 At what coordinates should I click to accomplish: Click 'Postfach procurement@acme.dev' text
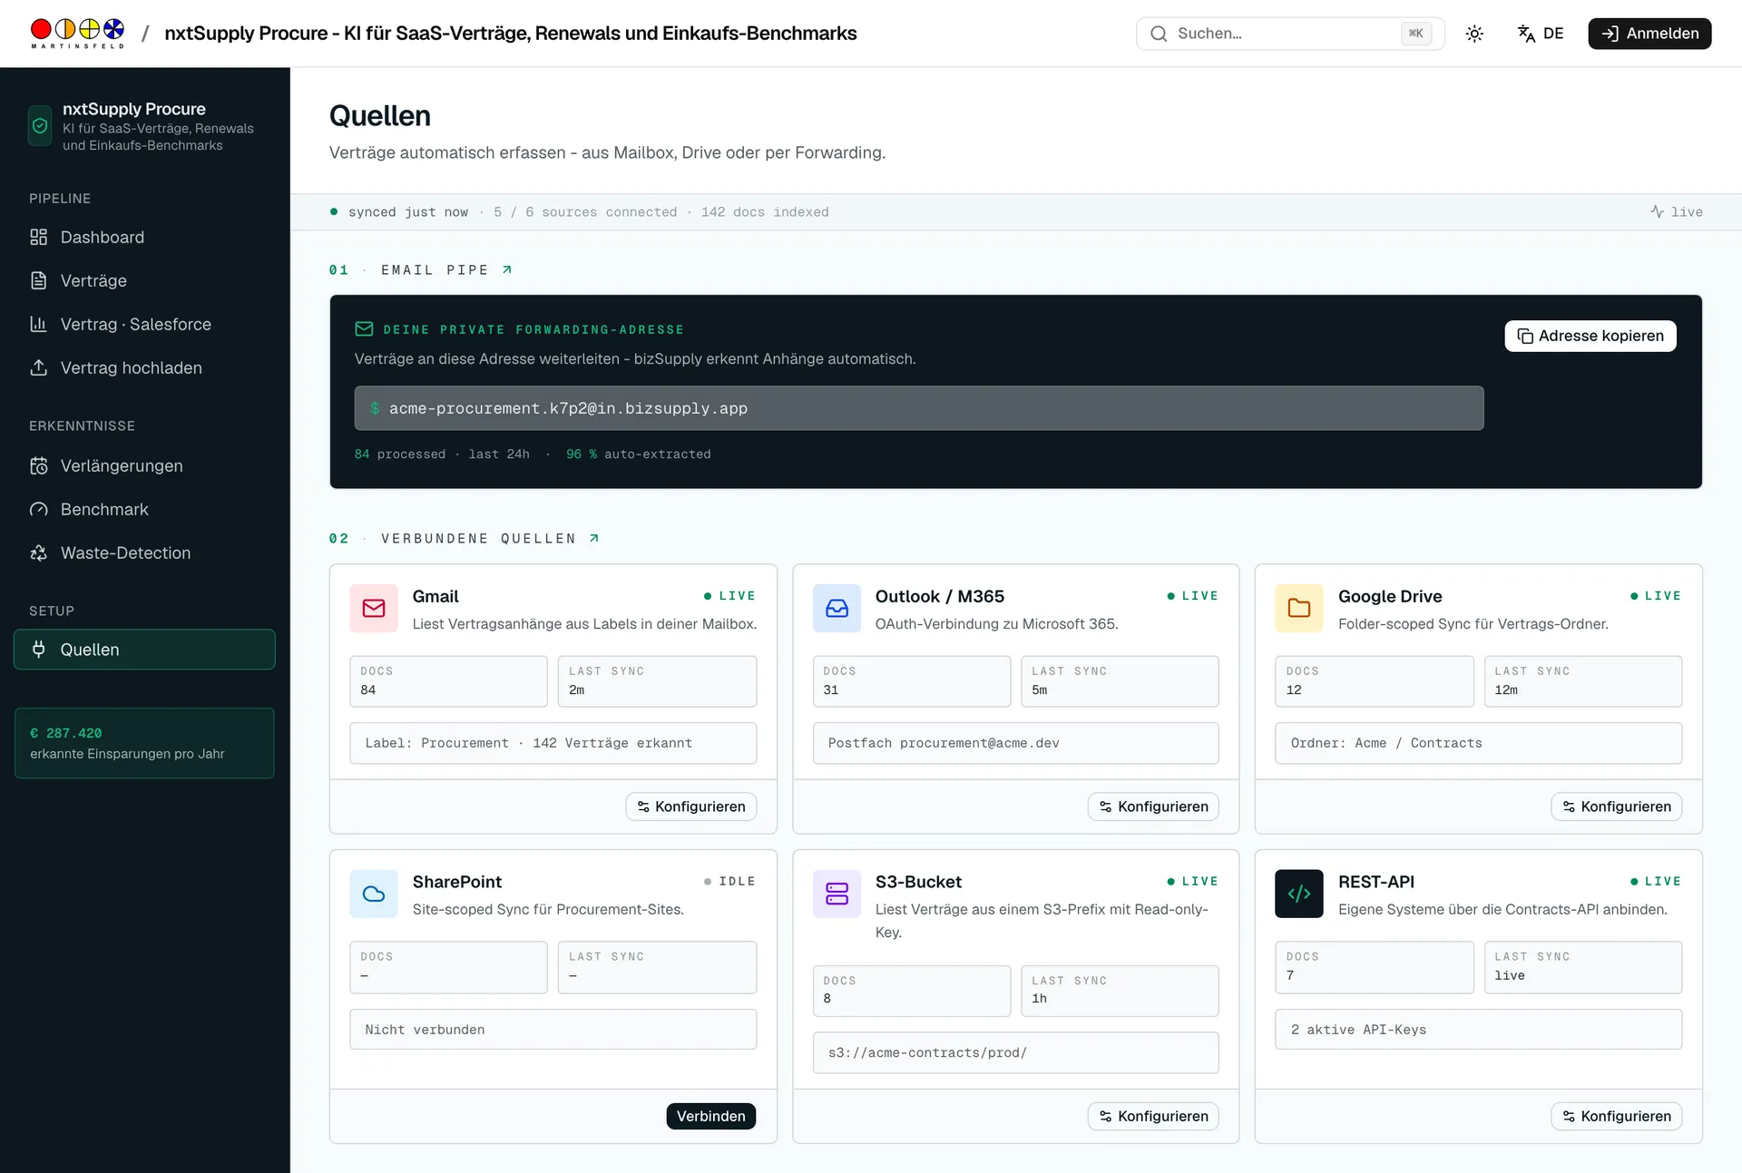click(x=944, y=743)
